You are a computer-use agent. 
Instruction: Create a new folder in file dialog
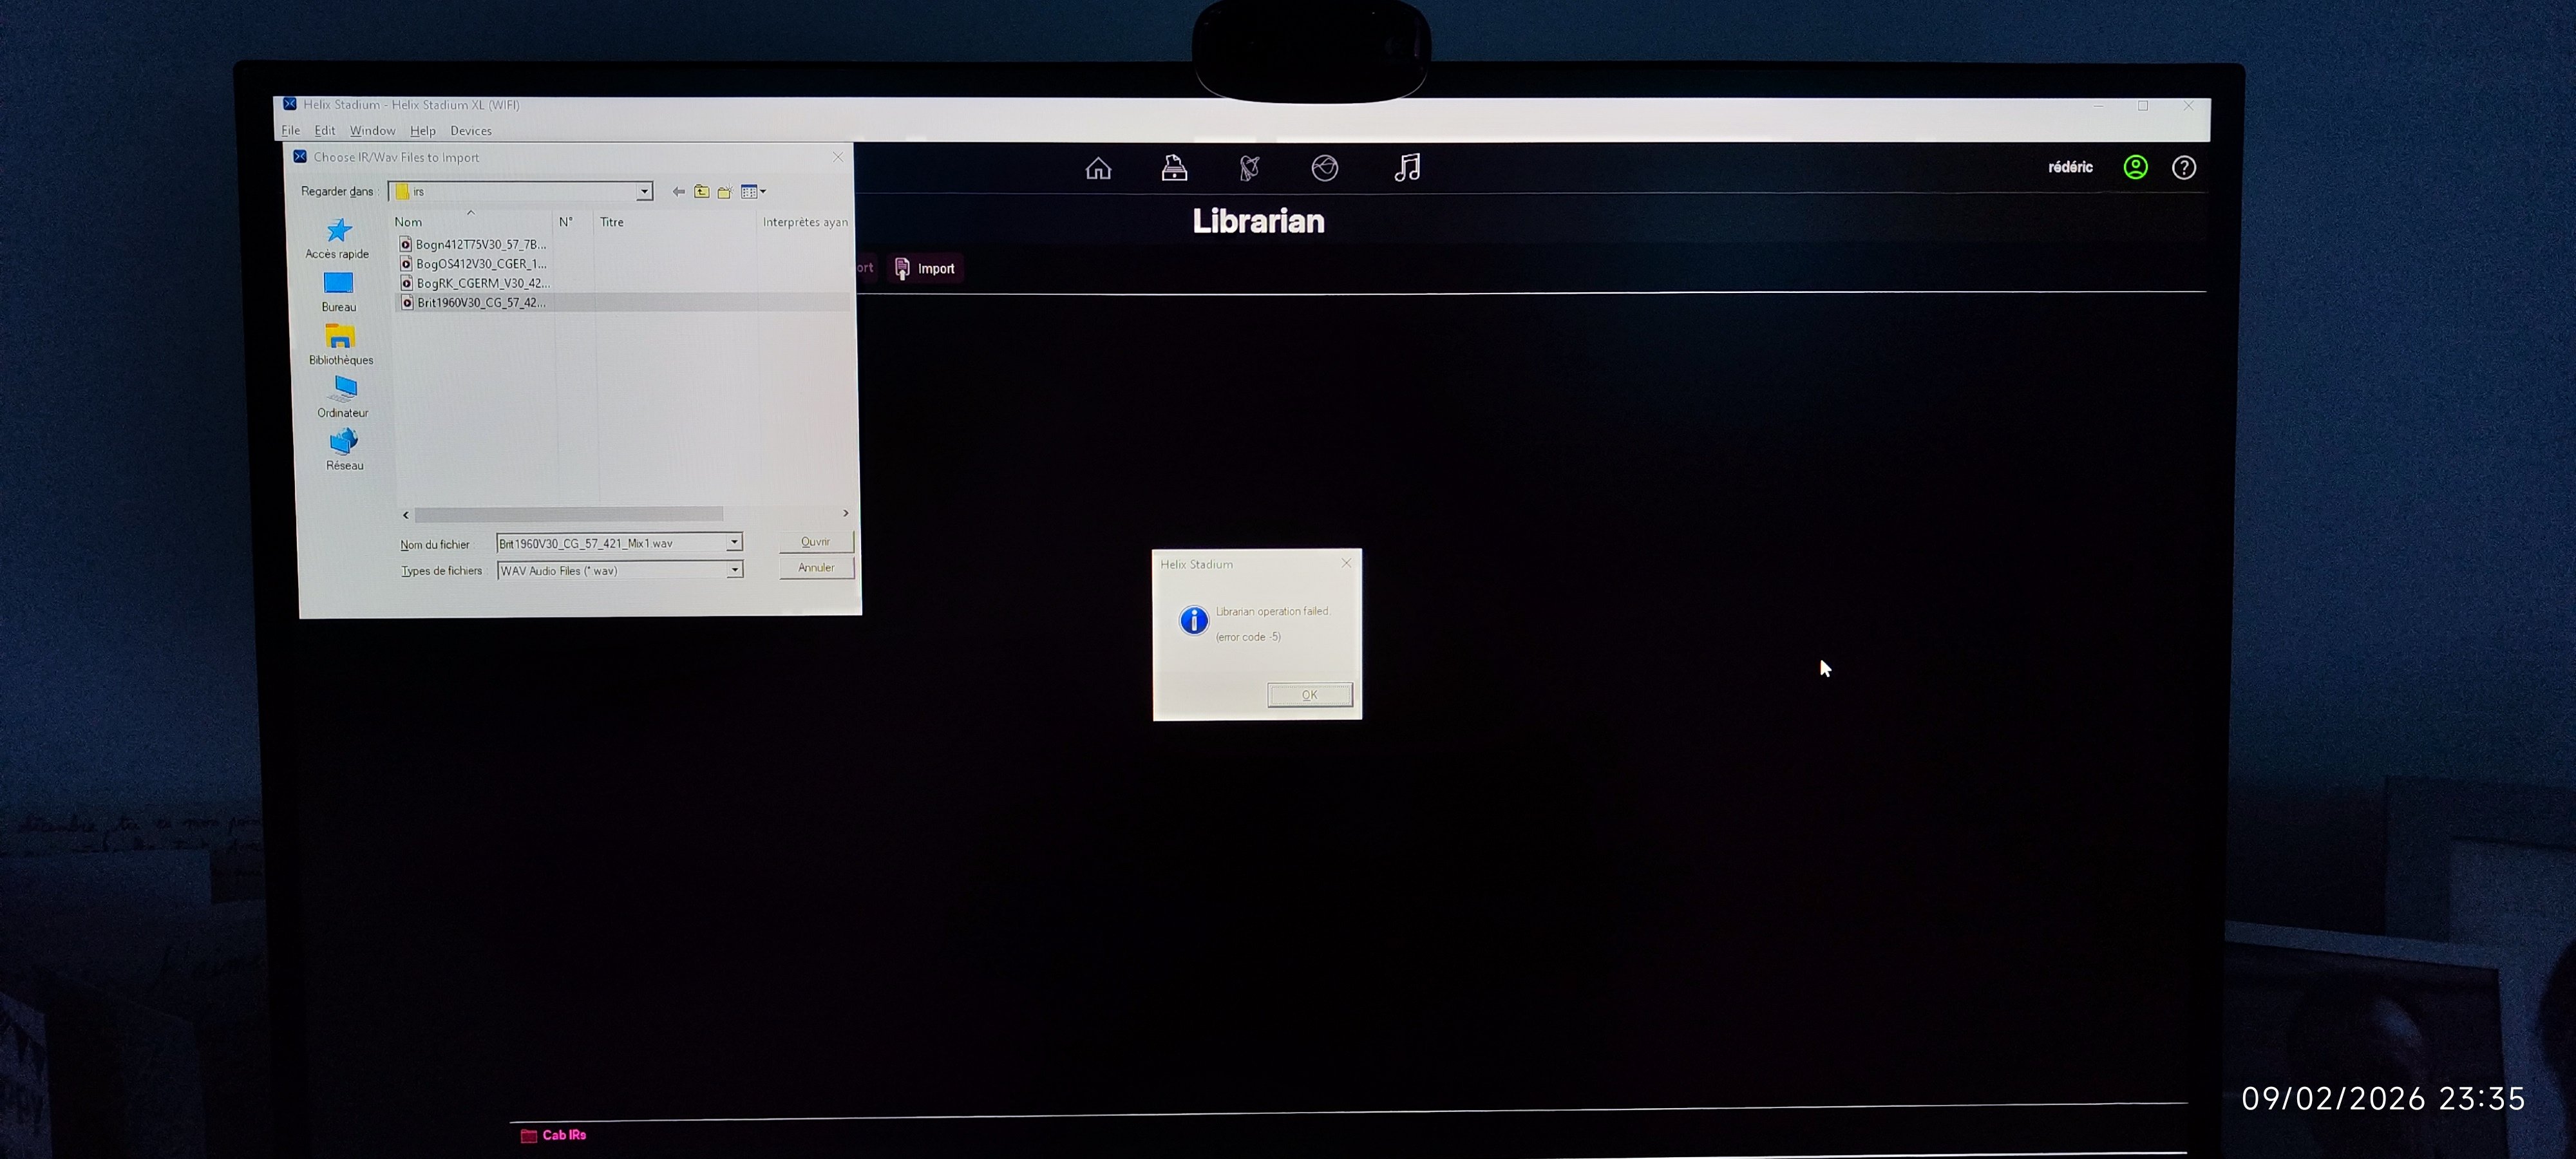(x=724, y=191)
